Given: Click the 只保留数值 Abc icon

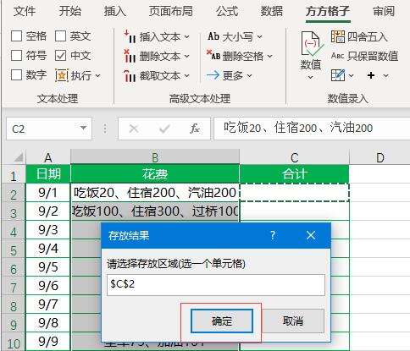Looking at the screenshot, I should 337,56.
